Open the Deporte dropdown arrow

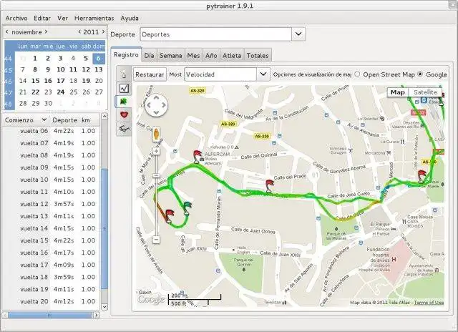coord(298,34)
